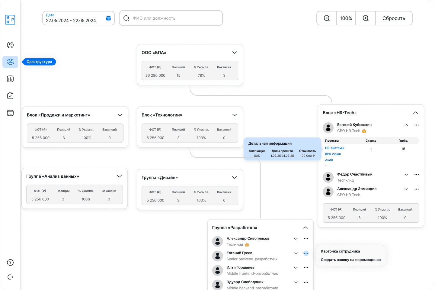Expand details for Илья Горшенев
This screenshot has width=435, height=290.
coord(296,268)
